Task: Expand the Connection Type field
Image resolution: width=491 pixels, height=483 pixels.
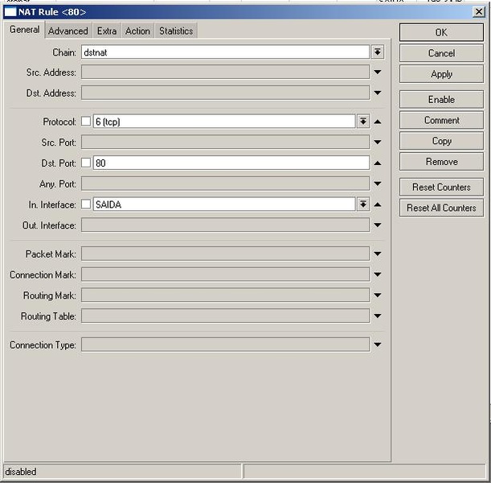Action: click(x=378, y=345)
